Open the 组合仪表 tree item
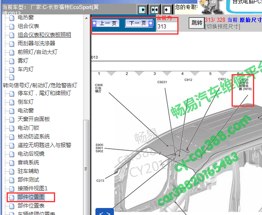The height and width of the screenshot is (215, 262). (28, 26)
